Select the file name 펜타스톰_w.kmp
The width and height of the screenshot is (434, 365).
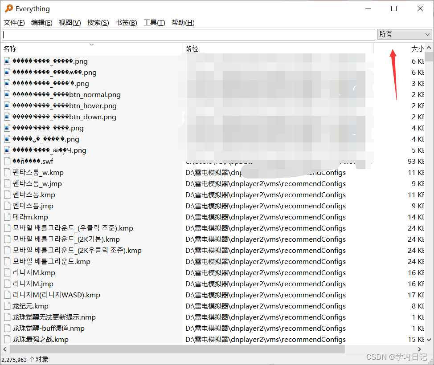coord(38,172)
